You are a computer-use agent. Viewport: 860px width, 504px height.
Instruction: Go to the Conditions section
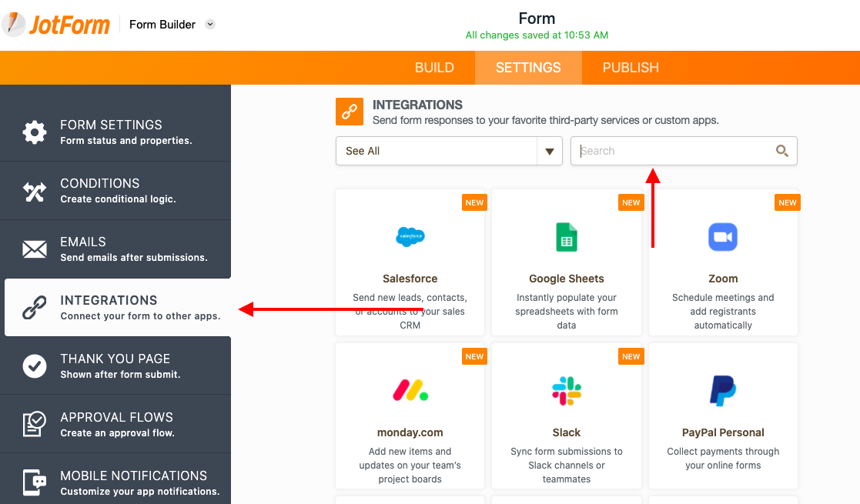pos(115,191)
